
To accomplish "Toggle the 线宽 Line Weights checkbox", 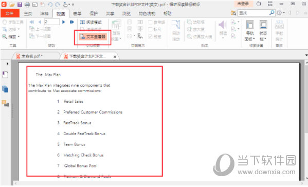I will [155, 36].
